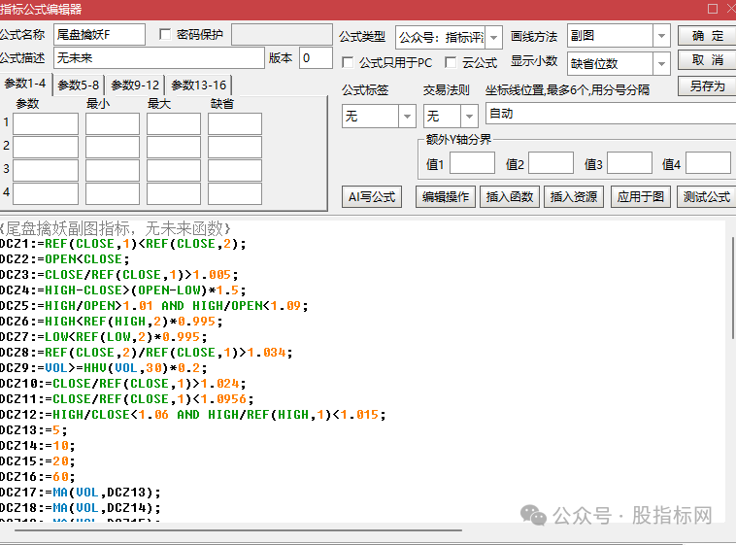Click the line DCZ2:=OPEN<CLOSE
The height and width of the screenshot is (545, 736).
(65, 259)
